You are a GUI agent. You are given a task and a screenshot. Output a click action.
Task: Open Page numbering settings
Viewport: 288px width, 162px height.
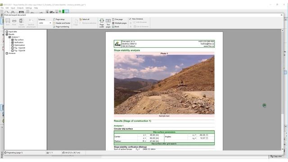[x=61, y=27]
